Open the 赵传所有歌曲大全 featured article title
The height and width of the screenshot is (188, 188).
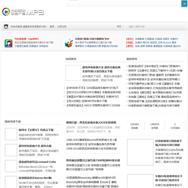click(101, 69)
